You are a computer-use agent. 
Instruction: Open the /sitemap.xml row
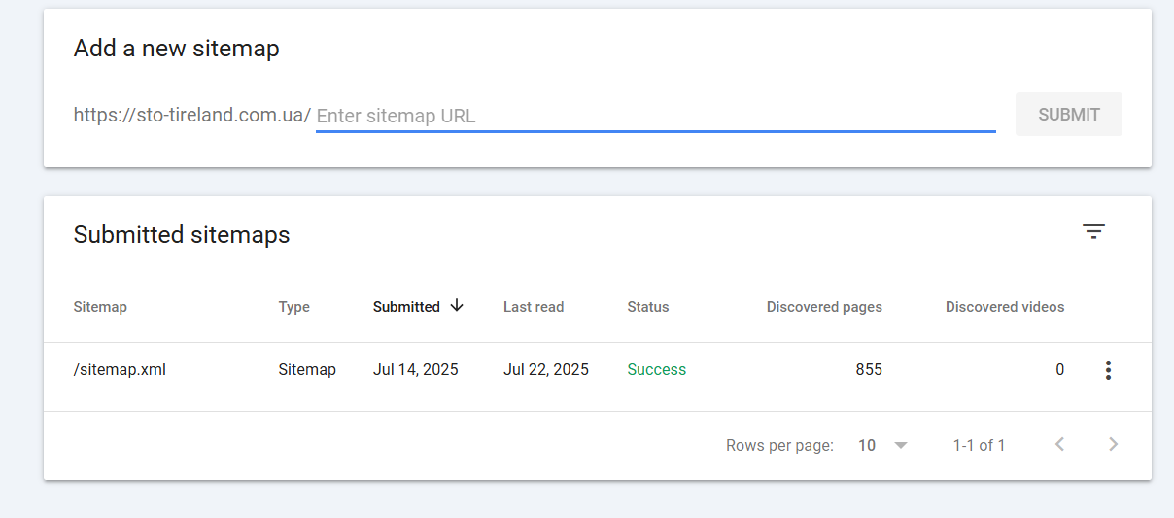click(x=598, y=370)
